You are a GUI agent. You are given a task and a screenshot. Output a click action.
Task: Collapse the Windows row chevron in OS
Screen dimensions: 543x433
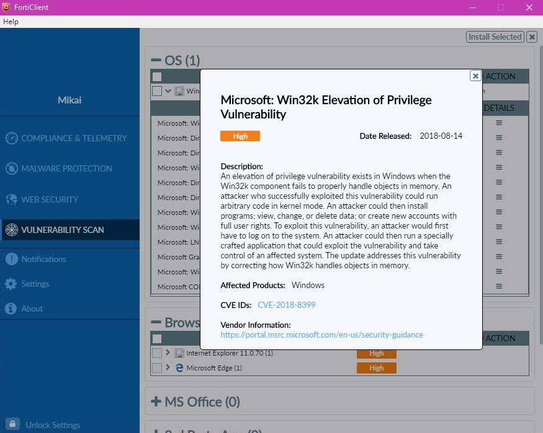168,91
